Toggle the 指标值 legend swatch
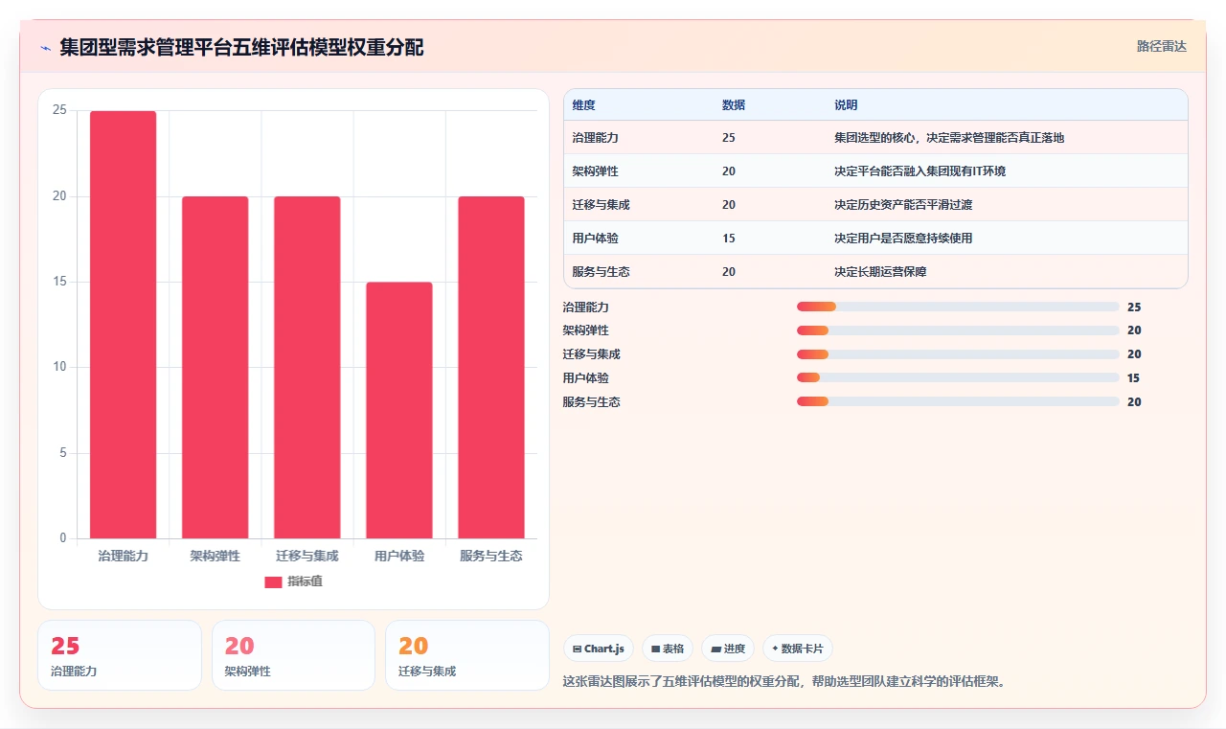Viewport: 1226px width, 729px height. (273, 581)
